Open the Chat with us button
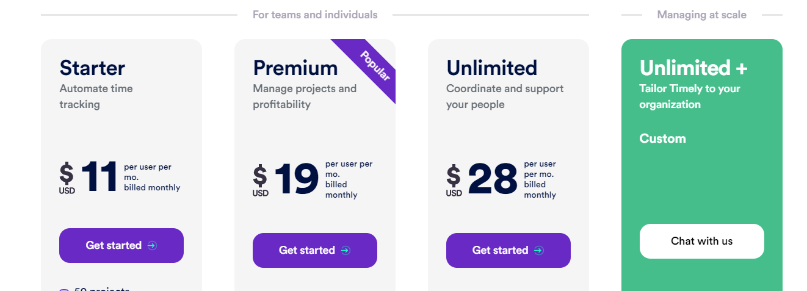 701,241
